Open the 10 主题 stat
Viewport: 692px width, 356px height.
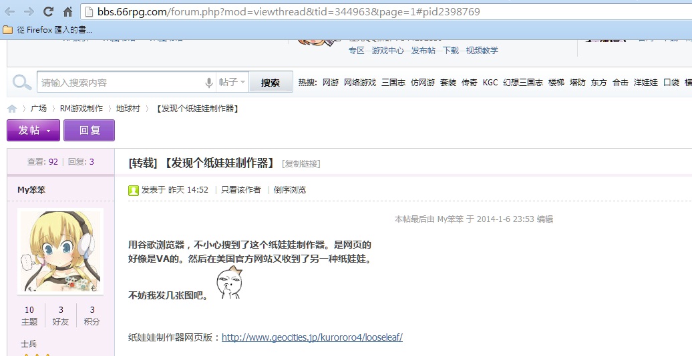(x=29, y=315)
